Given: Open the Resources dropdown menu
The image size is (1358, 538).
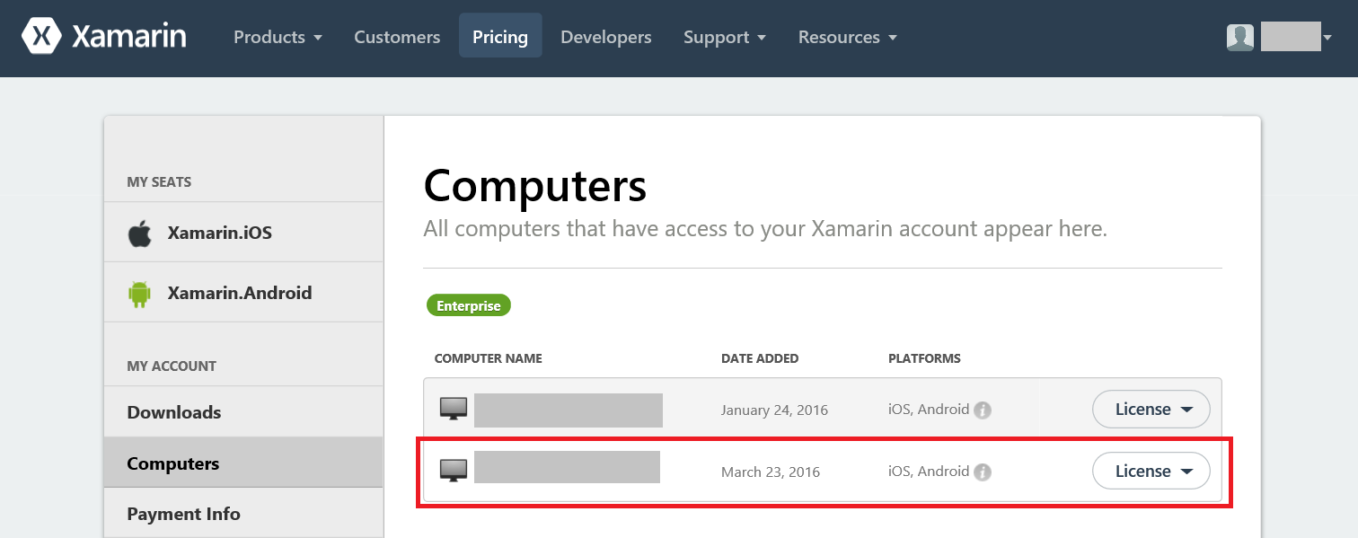Looking at the screenshot, I should [x=848, y=37].
